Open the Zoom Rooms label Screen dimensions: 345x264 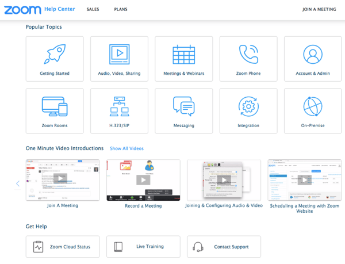coord(55,125)
